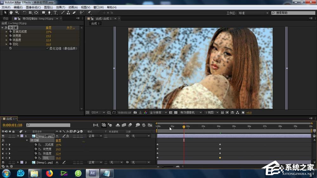Click the yellow current-time indicator on timeline
Screen dimensions: 317x178
coord(184,127)
